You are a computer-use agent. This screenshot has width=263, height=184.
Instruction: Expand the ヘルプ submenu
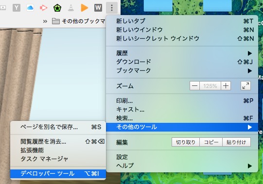pos(182,166)
